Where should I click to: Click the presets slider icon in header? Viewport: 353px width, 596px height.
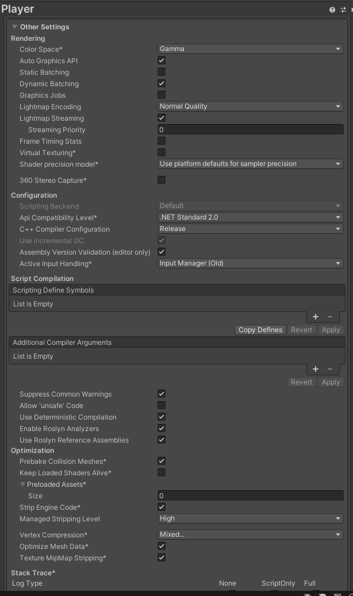(x=342, y=10)
